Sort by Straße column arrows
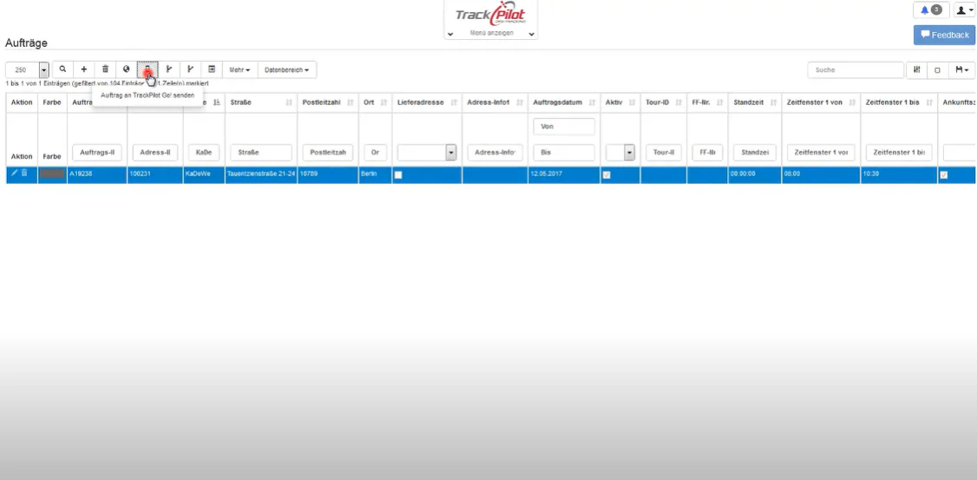 coord(288,102)
